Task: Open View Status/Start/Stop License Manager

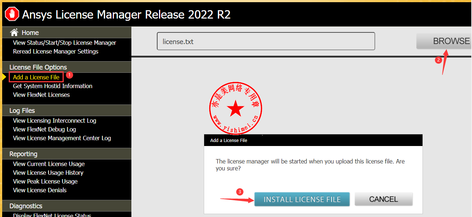Action: (64, 43)
